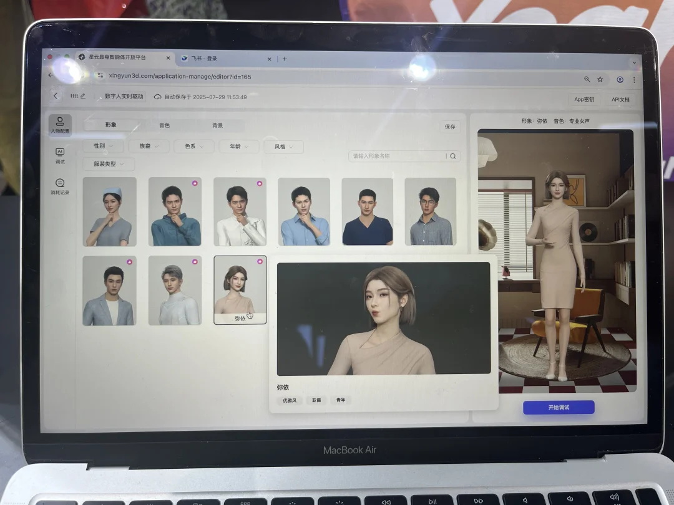Screen dimensions: 674x505
Task: Select the man in the gray blazer avatar
Action: pos(109,291)
